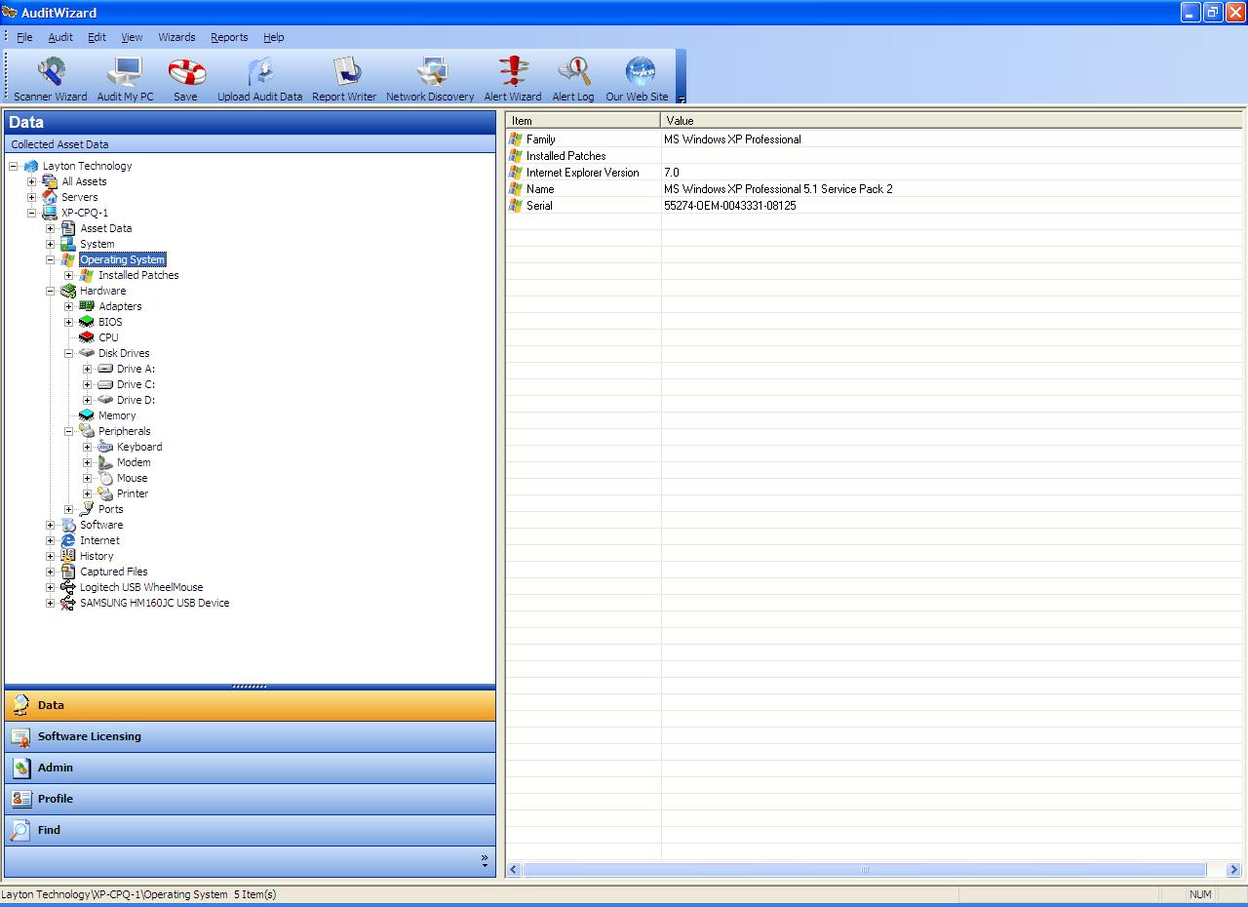
Task: Select the CPU item in tree
Action: tap(108, 337)
